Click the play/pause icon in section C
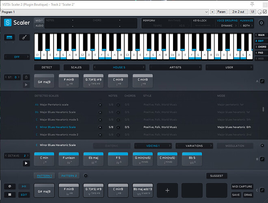The image size is (268, 203). (24, 186)
